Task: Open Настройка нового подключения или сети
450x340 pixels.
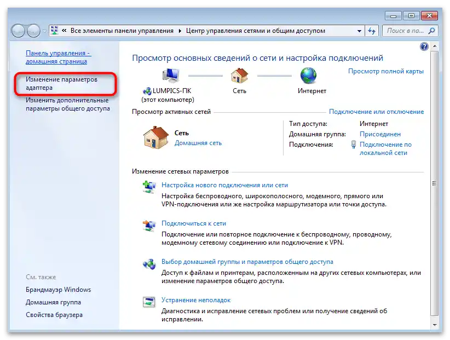Action: click(224, 185)
